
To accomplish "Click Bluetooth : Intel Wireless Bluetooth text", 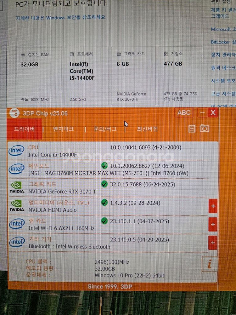I will tap(70, 247).
